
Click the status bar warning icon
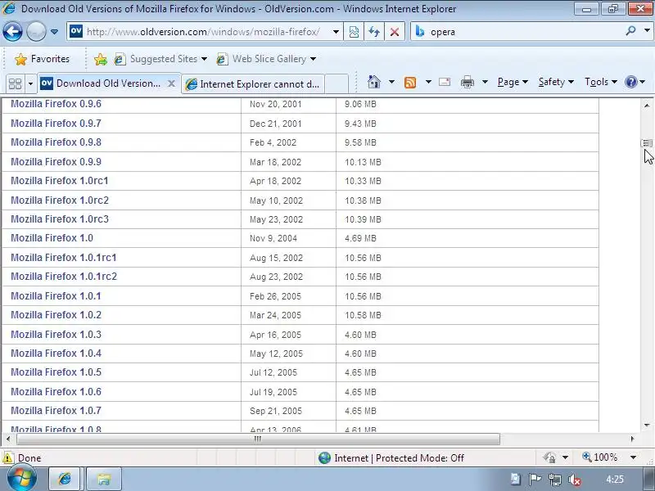coord(7,458)
